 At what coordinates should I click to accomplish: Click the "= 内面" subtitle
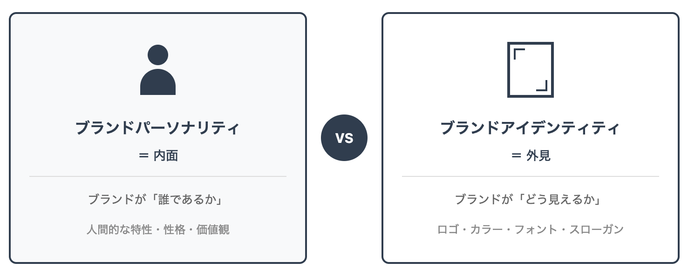(158, 155)
